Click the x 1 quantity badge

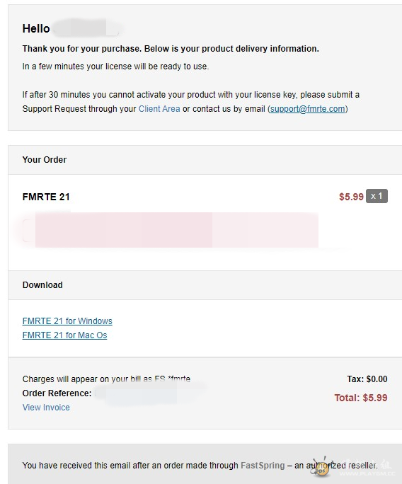coord(377,196)
